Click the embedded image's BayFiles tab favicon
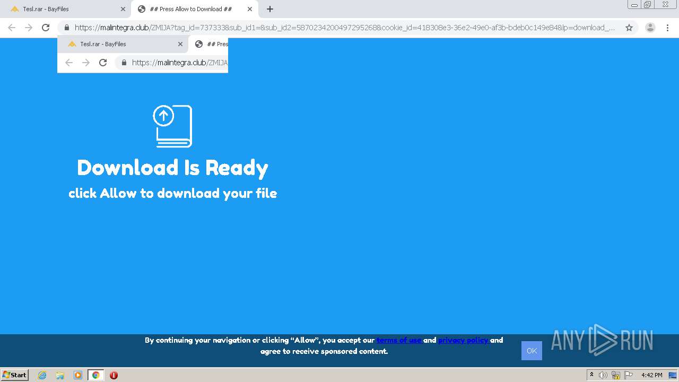This screenshot has width=679, height=382. pyautogui.click(x=72, y=44)
